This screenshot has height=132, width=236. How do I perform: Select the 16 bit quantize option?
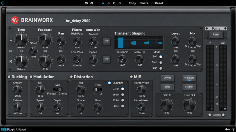(x=123, y=94)
